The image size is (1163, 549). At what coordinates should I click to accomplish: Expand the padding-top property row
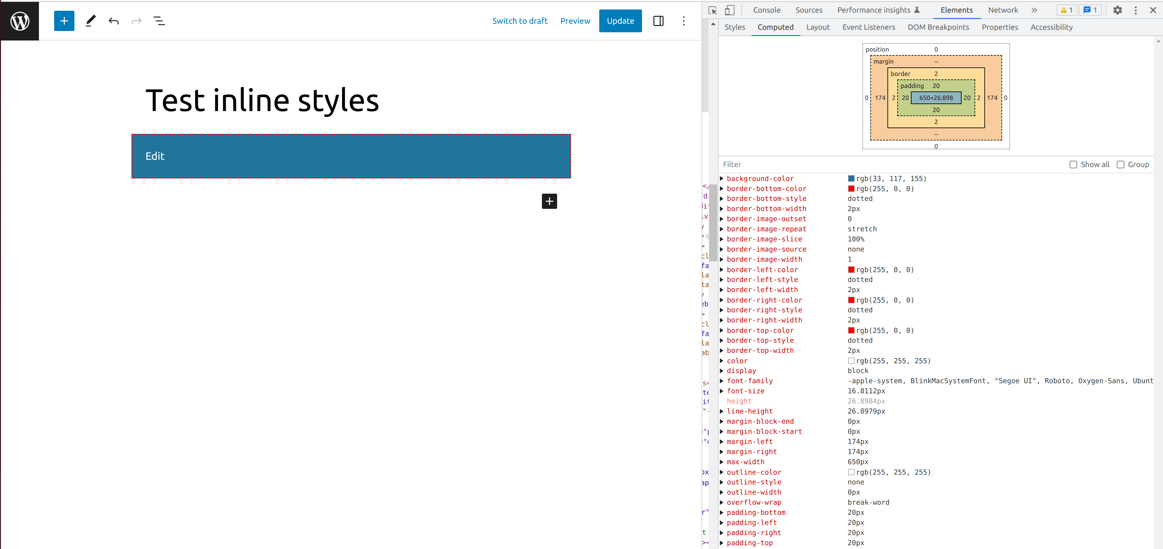click(x=721, y=543)
